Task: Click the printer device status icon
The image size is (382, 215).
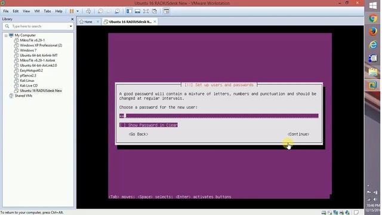Action: 341,213
